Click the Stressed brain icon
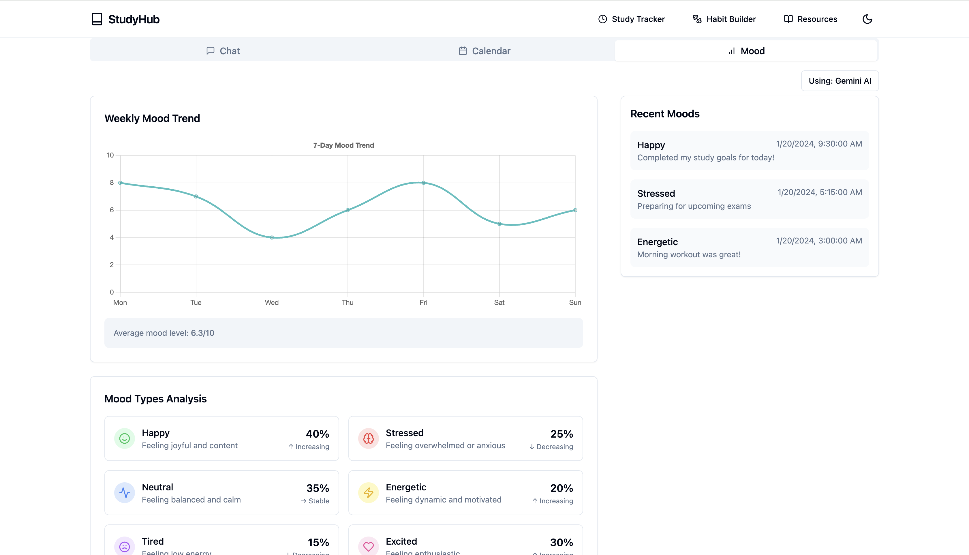This screenshot has width=969, height=555. 368,438
